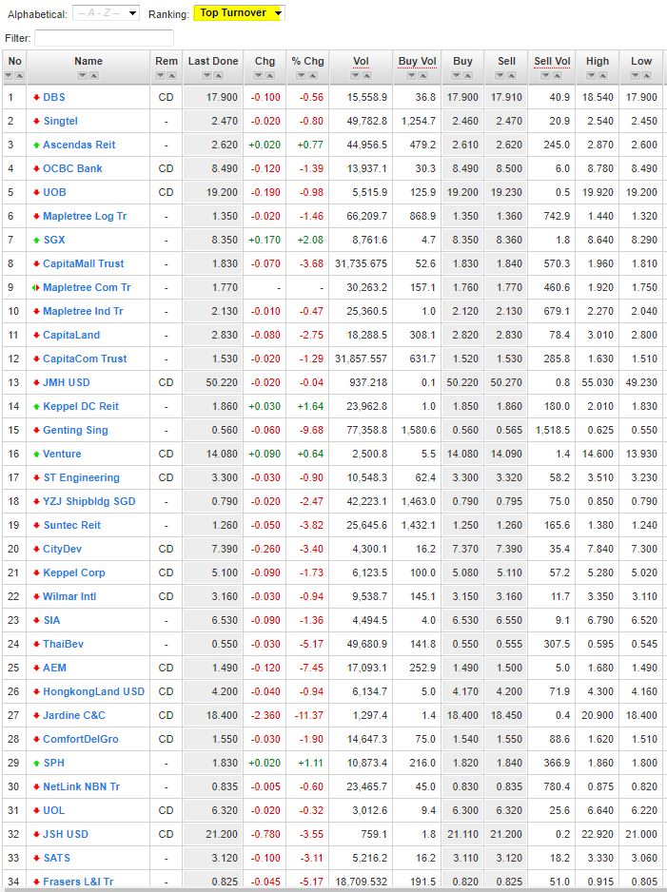Open the ST Engineering stock link

[x=82, y=477]
